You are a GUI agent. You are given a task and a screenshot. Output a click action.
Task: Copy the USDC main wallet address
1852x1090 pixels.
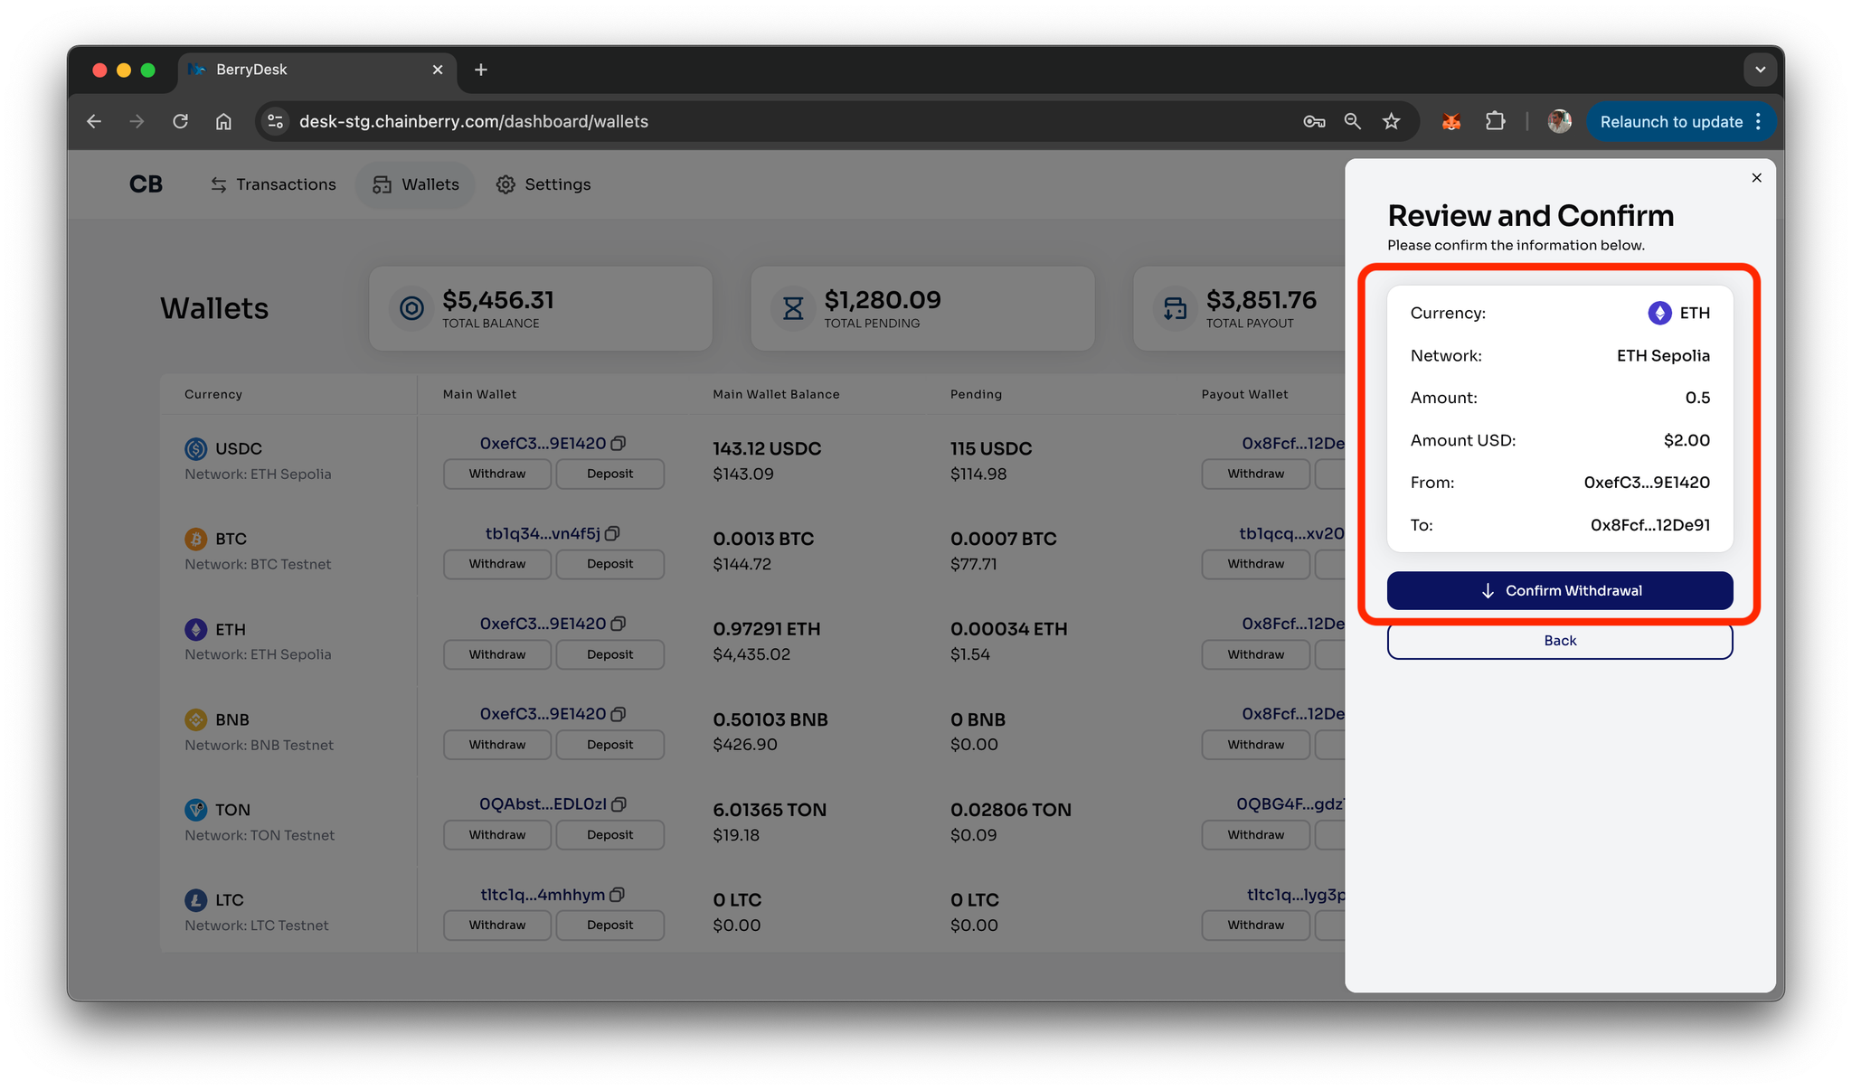(619, 444)
